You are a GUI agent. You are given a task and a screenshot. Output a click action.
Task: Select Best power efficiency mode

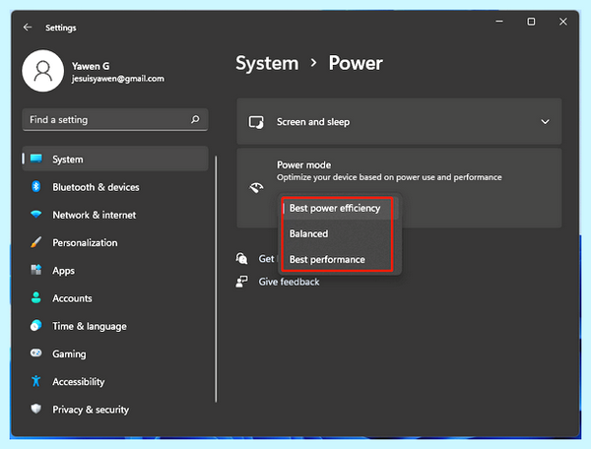(338, 208)
